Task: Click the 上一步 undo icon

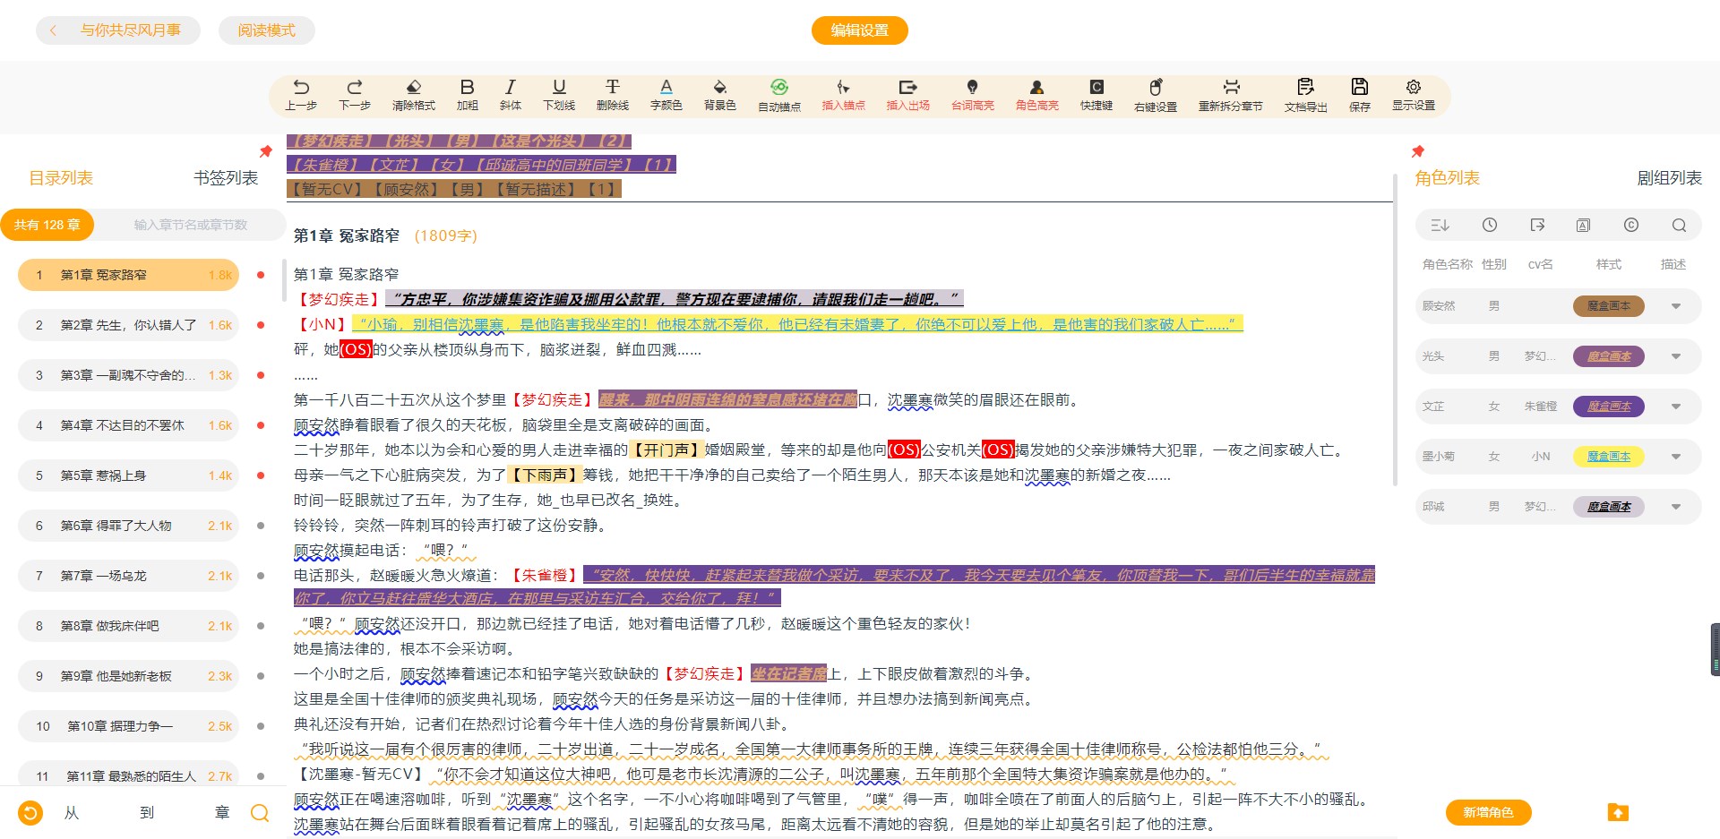Action: click(301, 88)
